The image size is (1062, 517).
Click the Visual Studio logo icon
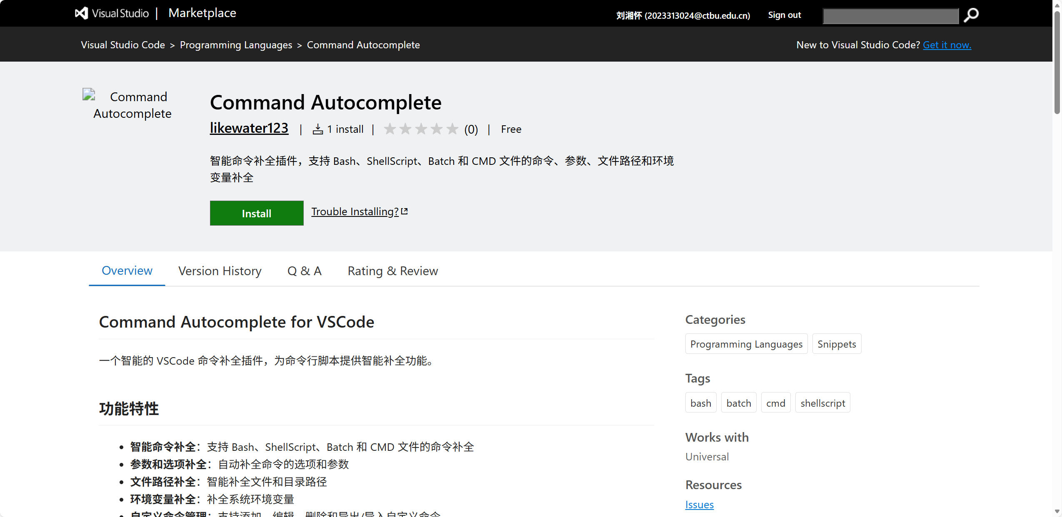[x=81, y=13]
